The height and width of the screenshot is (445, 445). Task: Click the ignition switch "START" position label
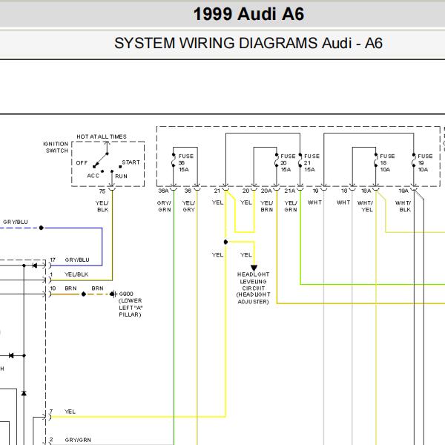coord(131,162)
